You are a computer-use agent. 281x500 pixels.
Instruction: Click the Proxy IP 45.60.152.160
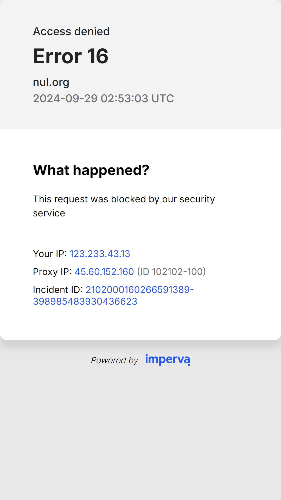[x=104, y=272]
